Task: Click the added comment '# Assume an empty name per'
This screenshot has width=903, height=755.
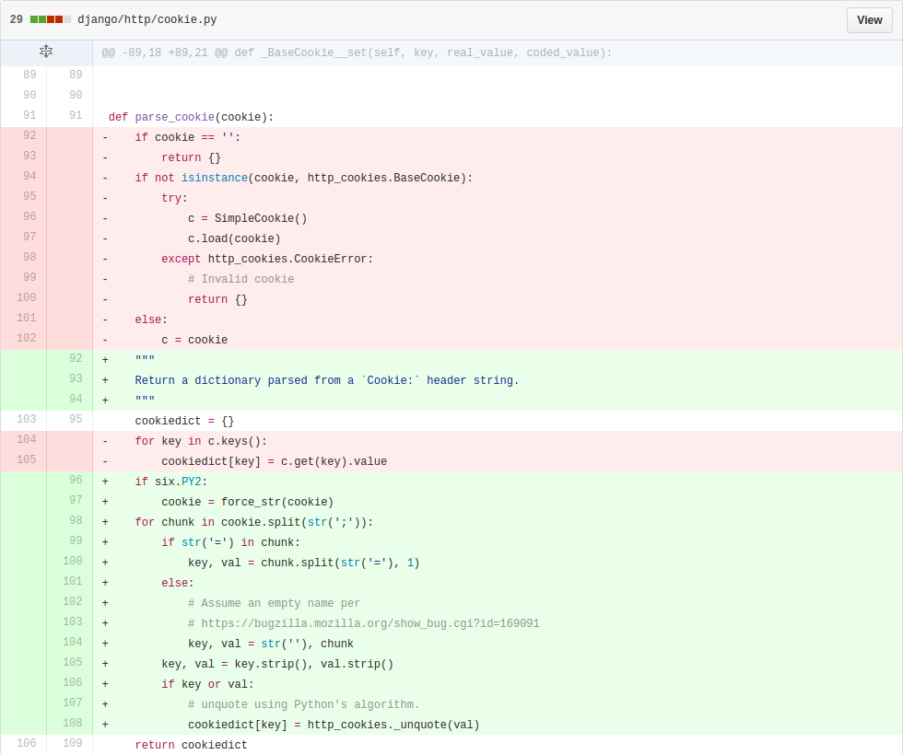Action: point(275,603)
